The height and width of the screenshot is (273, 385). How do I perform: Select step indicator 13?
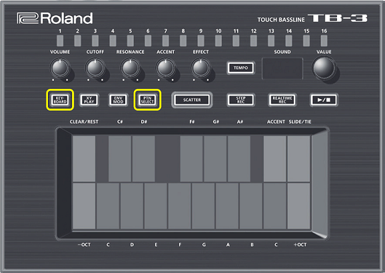click(271, 41)
